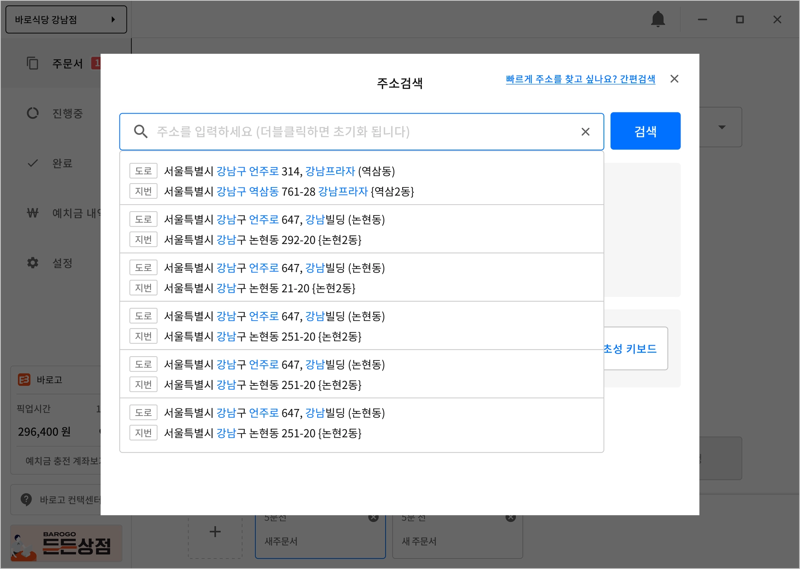Screen dimensions: 800x569
Task: Type in the 주소를 입력하세요 field
Action: (x=352, y=132)
